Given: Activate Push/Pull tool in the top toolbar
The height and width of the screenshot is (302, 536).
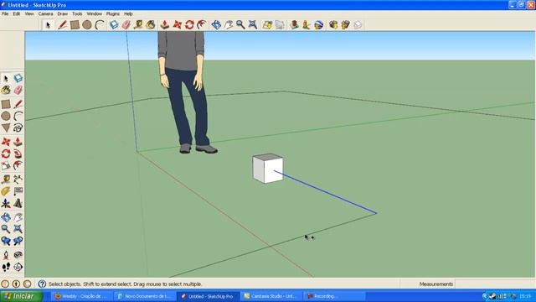Looking at the screenshot, I should (x=165, y=24).
